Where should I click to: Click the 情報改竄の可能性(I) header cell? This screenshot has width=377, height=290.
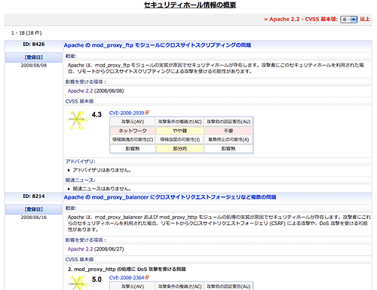pyautogui.click(x=179, y=140)
